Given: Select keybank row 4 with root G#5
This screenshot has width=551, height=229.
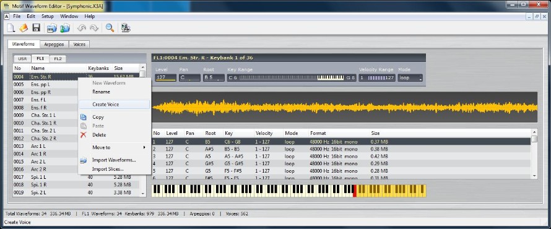Looking at the screenshot, I should pos(341,163).
